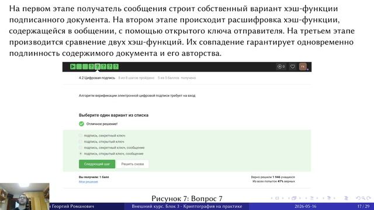Click the green success checkmark icon
374x210 pixels.
81,124
